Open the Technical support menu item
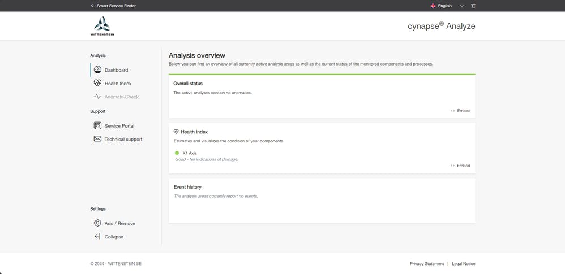Image resolution: width=565 pixels, height=274 pixels. pyautogui.click(x=123, y=139)
